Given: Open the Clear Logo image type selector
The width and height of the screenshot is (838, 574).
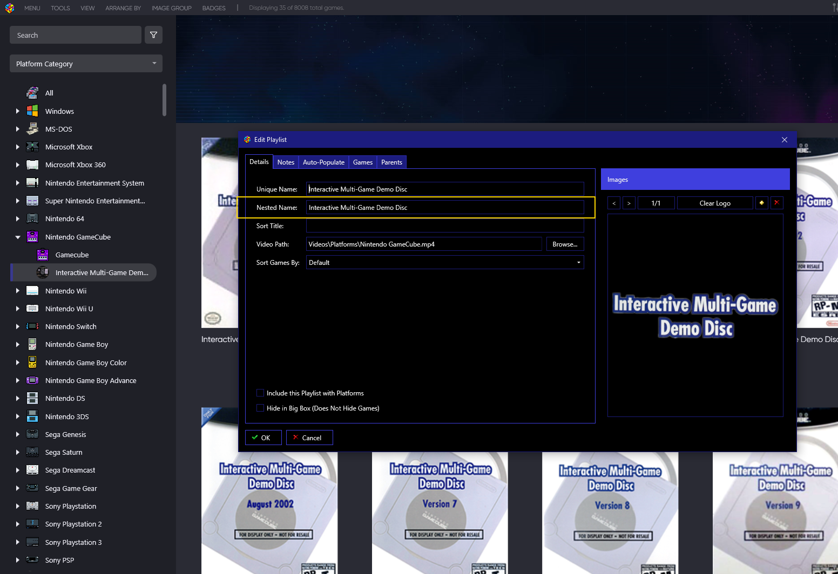Looking at the screenshot, I should (x=715, y=203).
